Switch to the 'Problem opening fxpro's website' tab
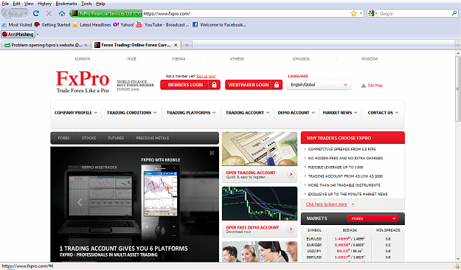461x270 pixels. (46, 45)
